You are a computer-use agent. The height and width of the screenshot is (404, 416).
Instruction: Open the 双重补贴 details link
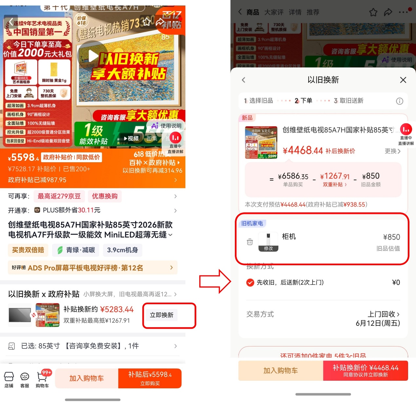pos(334,184)
